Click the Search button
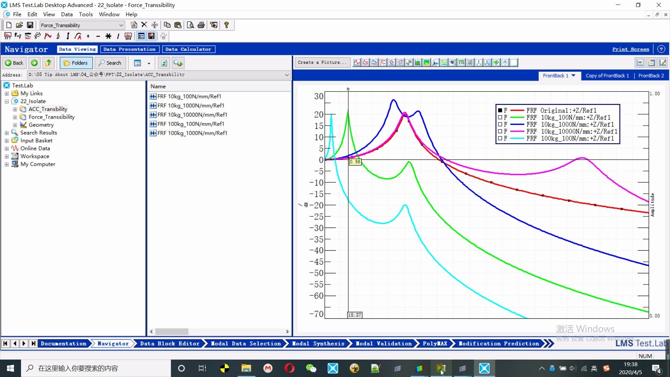Viewport: 670px width, 377px height. 110,63
